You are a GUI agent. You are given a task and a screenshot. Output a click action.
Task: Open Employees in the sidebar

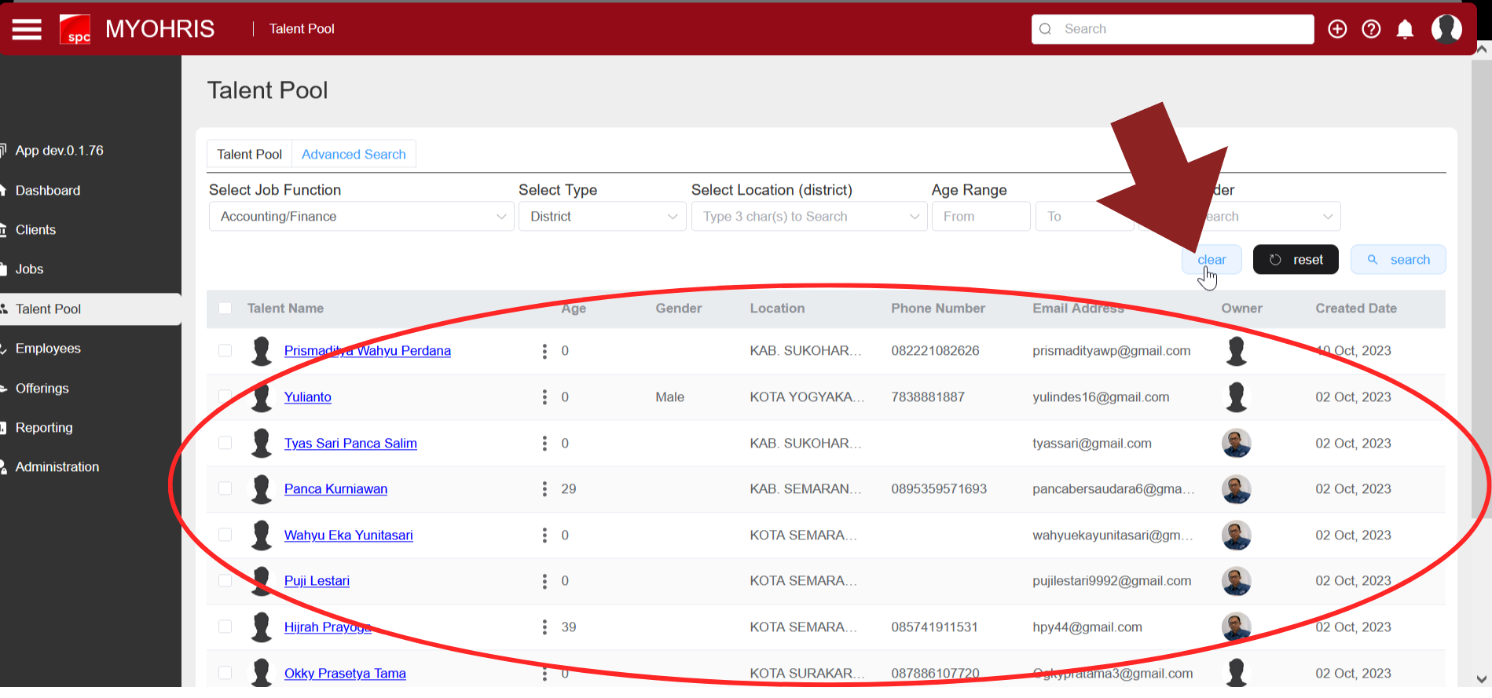click(x=48, y=349)
